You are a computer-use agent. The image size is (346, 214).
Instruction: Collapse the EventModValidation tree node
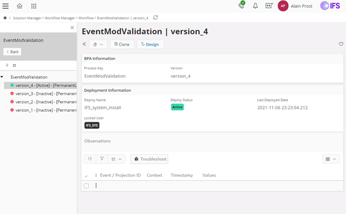(2, 77)
